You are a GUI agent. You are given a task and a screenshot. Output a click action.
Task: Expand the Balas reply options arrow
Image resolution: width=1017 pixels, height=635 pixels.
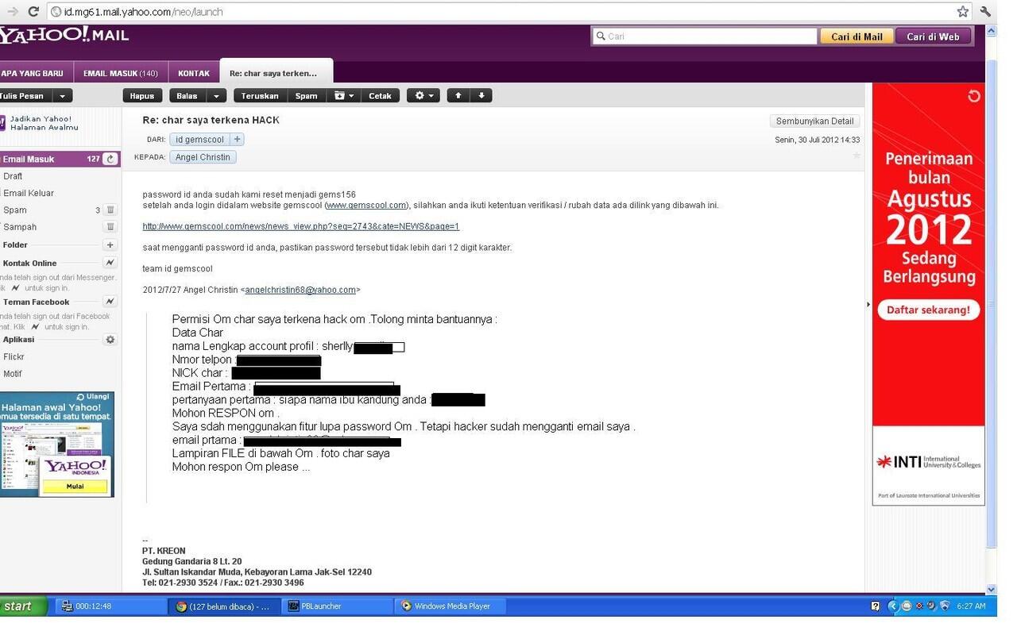tap(216, 96)
